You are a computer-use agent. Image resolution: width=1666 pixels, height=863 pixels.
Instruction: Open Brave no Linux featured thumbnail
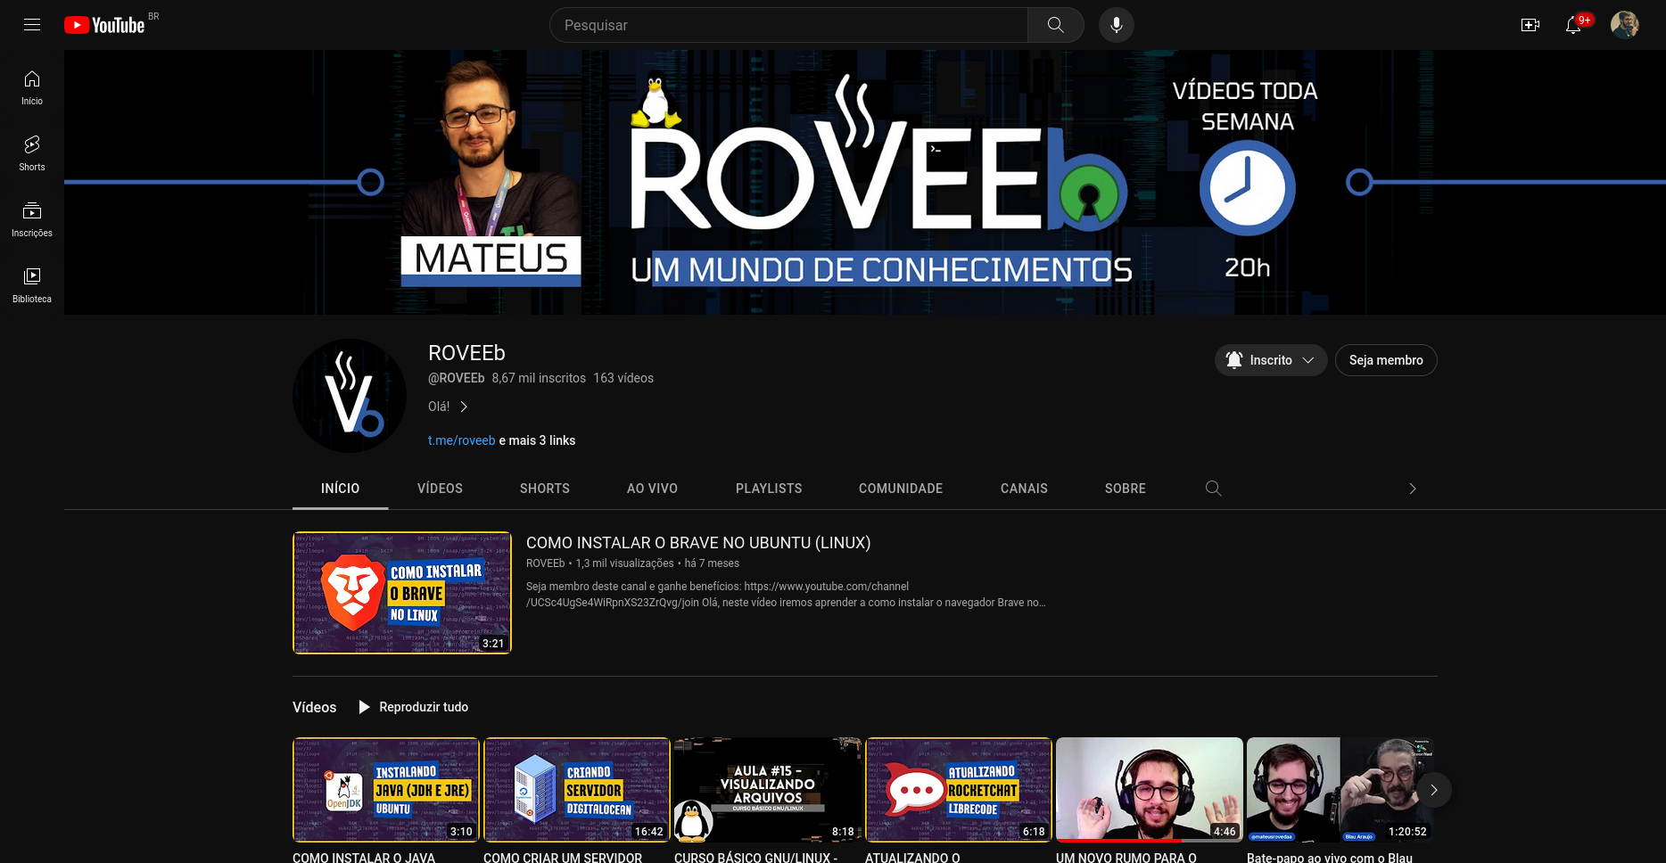click(x=402, y=593)
